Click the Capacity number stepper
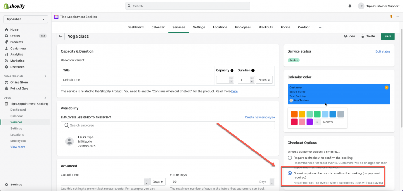The width and height of the screenshot is (403, 191). (231, 80)
